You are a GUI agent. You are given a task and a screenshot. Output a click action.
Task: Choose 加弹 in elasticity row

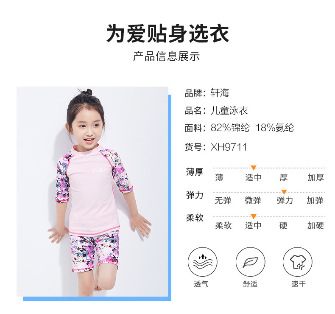315,201
